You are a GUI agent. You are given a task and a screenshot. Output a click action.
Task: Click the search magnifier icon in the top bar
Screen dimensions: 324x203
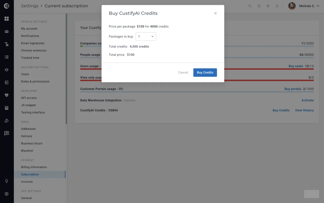[250, 6]
